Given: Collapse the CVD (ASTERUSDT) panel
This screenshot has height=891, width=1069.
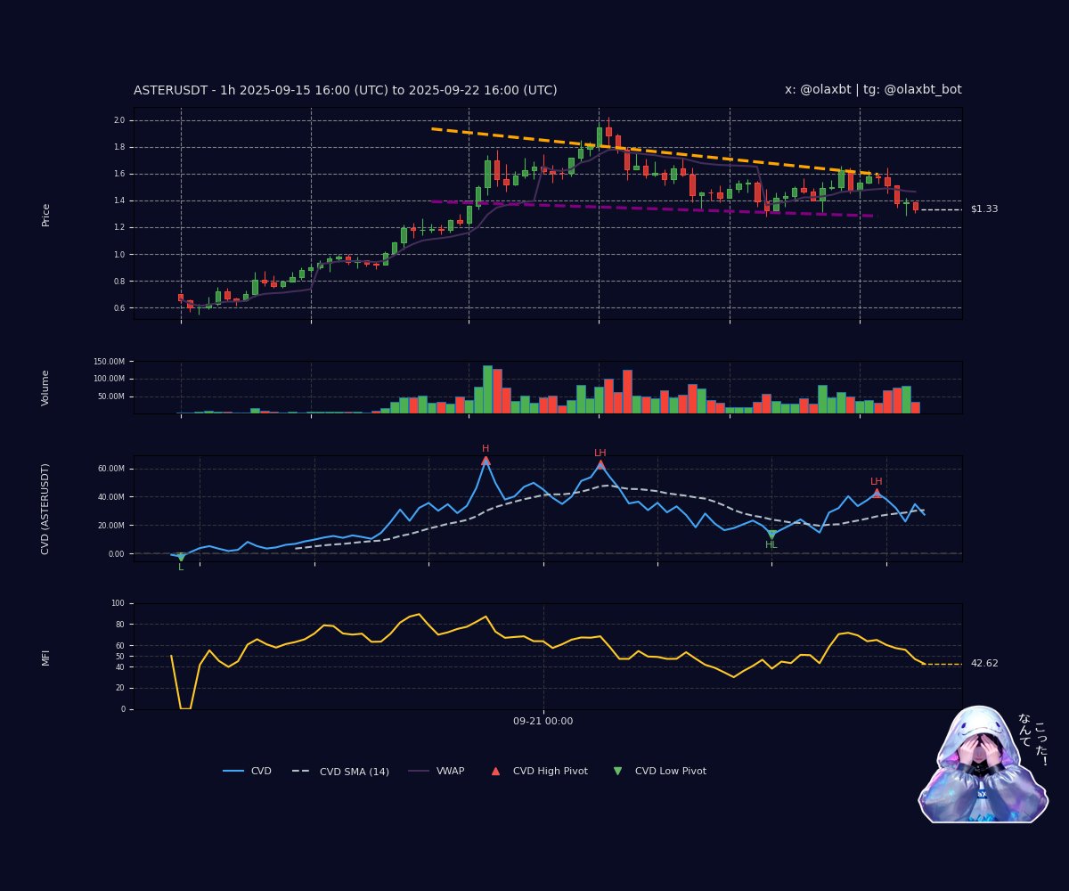Looking at the screenshot, I should pyautogui.click(x=47, y=510).
